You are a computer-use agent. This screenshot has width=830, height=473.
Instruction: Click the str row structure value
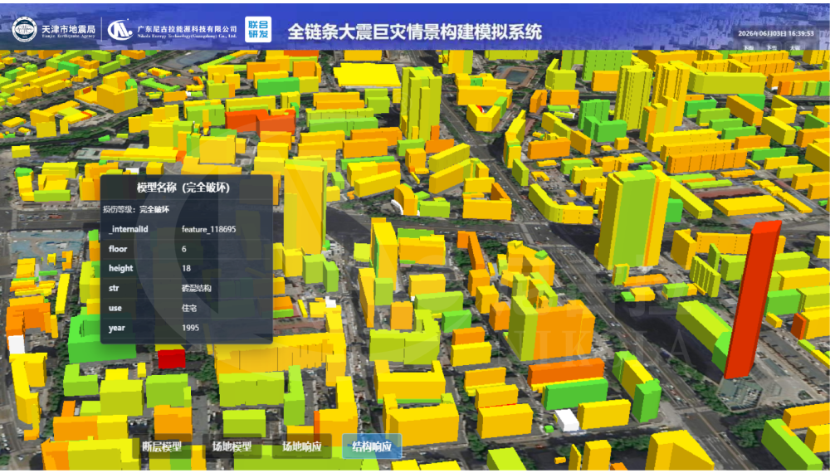click(197, 288)
